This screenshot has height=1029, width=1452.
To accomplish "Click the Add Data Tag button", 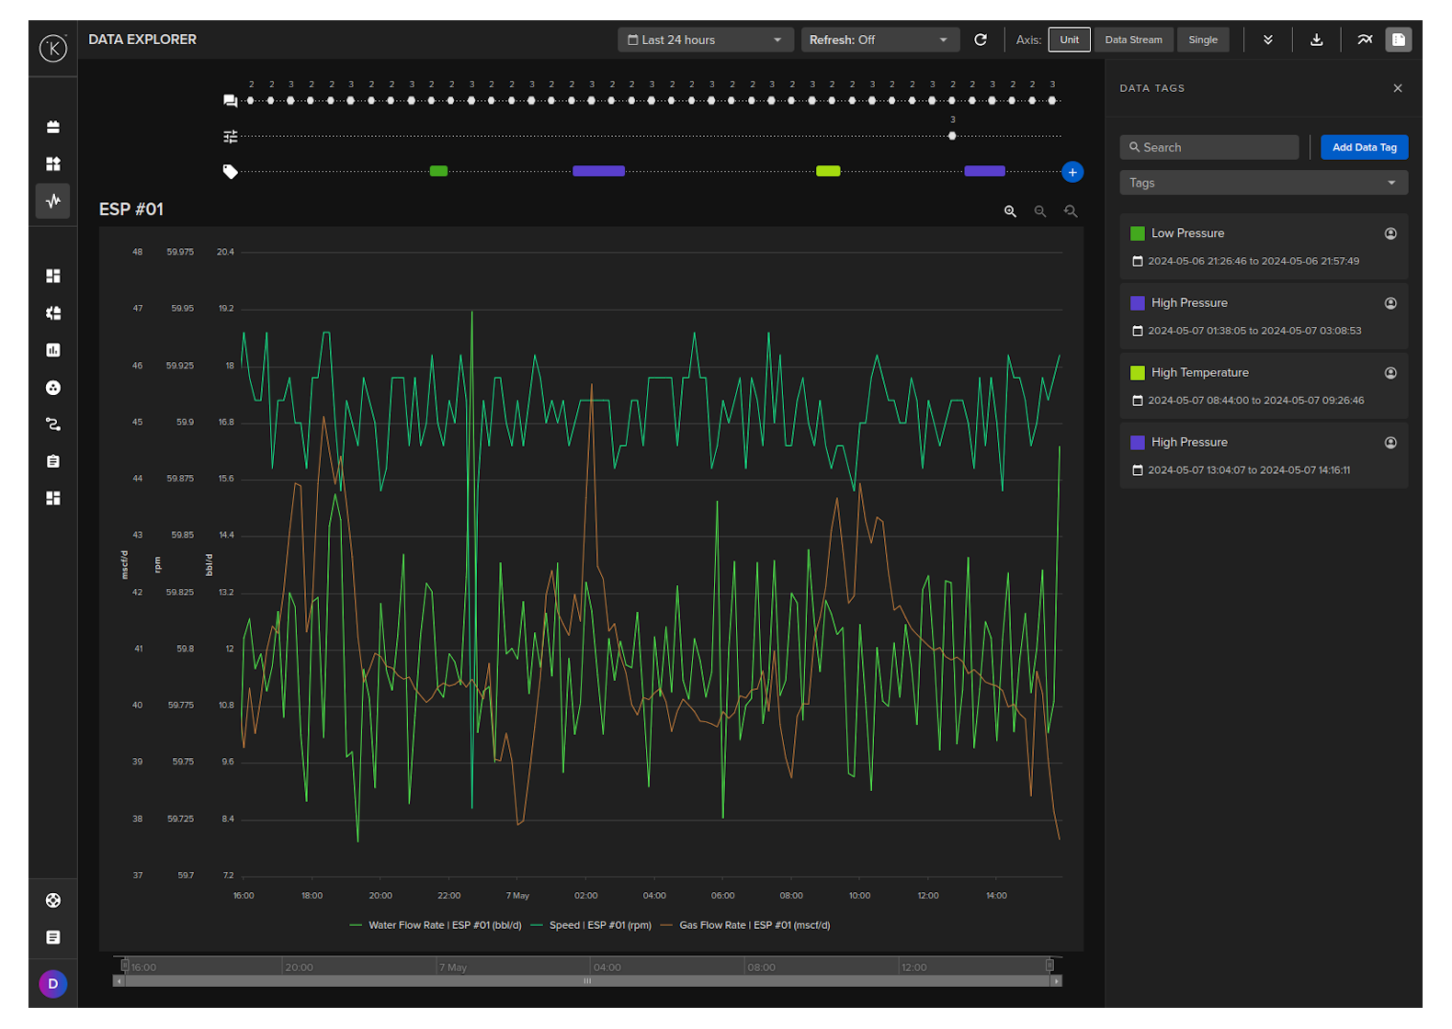I will click(x=1364, y=147).
